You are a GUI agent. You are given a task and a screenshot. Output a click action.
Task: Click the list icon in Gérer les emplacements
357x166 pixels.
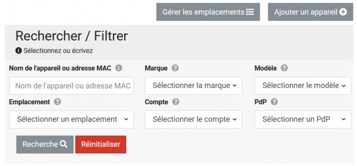pos(250,12)
